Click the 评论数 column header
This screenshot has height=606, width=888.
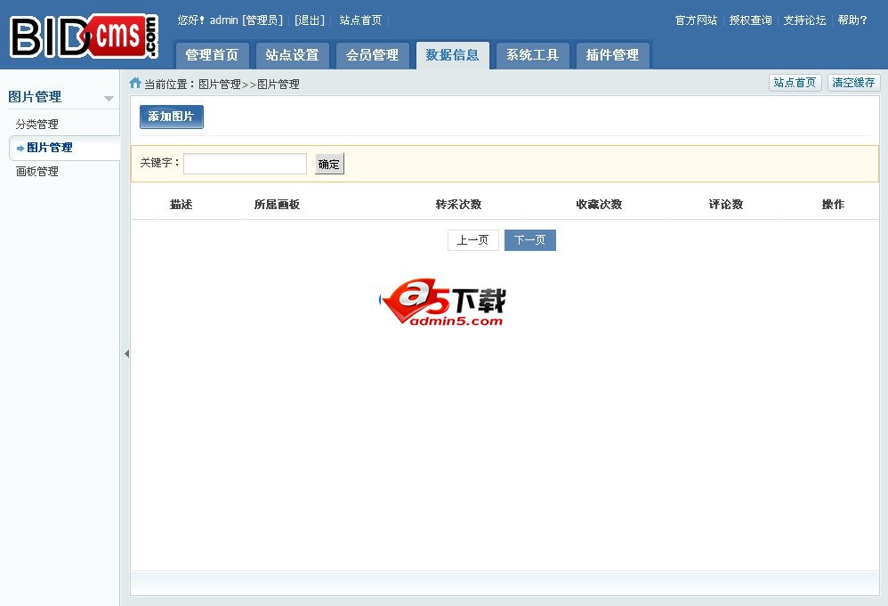tap(726, 205)
